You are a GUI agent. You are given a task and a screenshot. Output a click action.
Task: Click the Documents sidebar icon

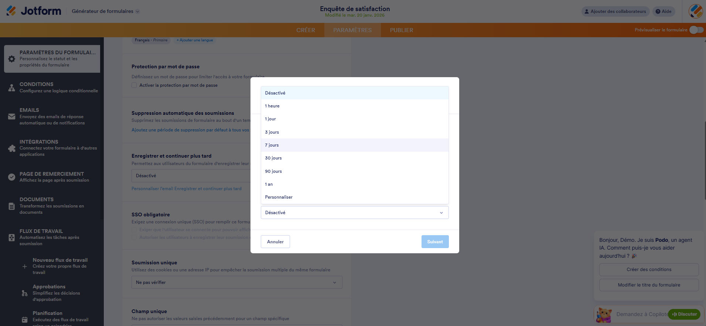point(12,206)
